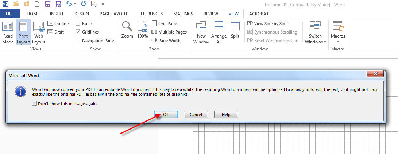
Task: Open the Macros dropdown menu
Action: click(x=338, y=33)
